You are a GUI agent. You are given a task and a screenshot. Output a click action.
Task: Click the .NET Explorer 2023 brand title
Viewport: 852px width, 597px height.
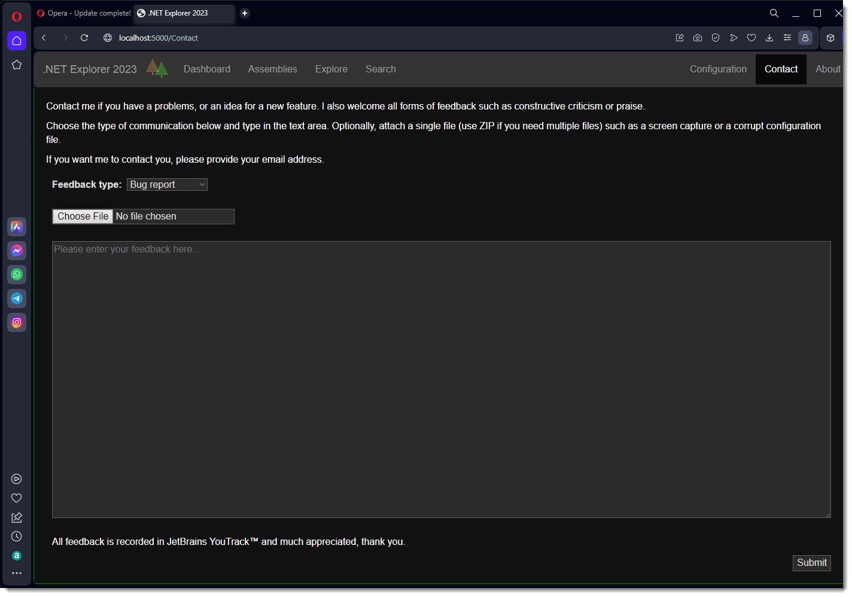(x=90, y=69)
